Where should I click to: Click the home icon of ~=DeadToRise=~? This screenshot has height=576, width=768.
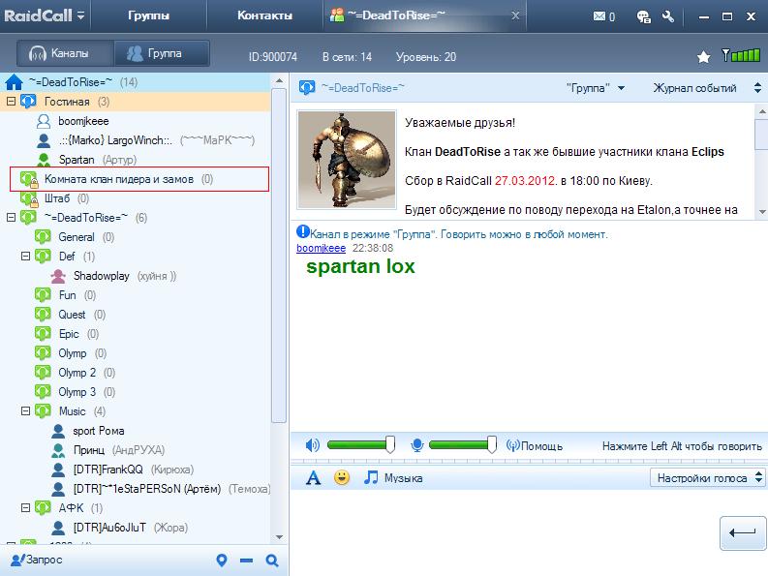click(14, 81)
